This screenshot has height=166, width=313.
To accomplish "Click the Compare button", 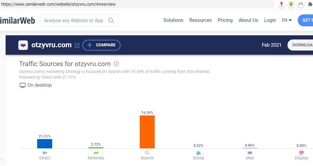I will (x=101, y=45).
